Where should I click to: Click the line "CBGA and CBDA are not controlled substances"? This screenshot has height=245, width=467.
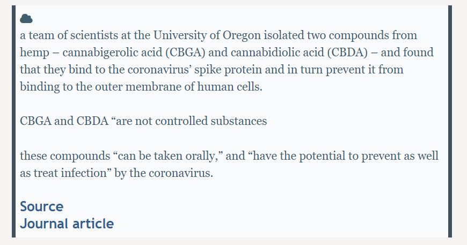[143, 121]
